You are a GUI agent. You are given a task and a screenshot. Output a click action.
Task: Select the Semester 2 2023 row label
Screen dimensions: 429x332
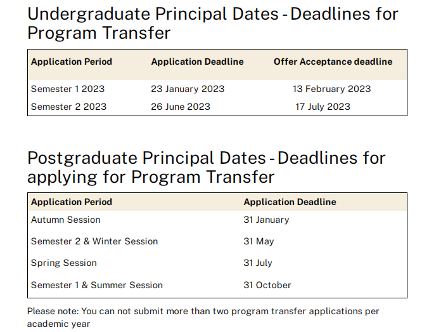pos(68,107)
